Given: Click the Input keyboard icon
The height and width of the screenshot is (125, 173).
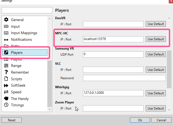Looking at the screenshot, I should [x=6, y=26].
